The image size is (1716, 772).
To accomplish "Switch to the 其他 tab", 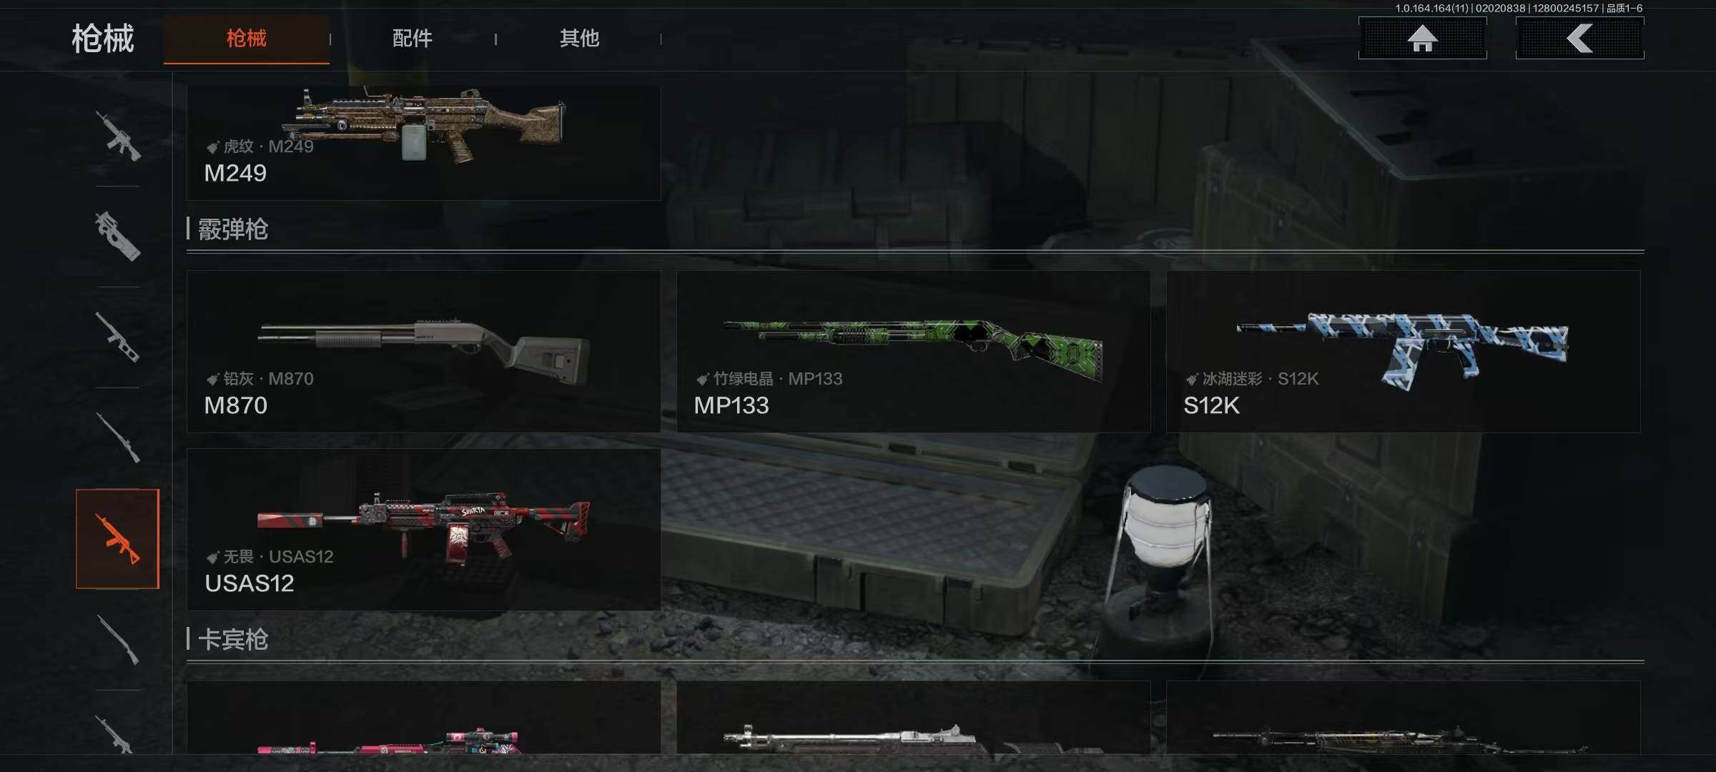I will [579, 39].
